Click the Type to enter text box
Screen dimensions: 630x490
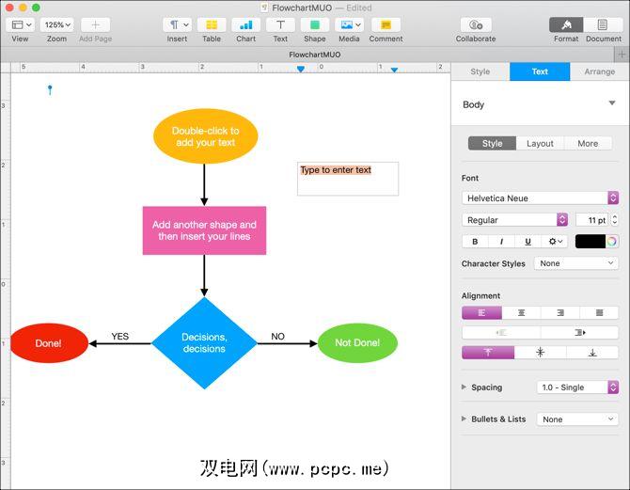click(348, 179)
